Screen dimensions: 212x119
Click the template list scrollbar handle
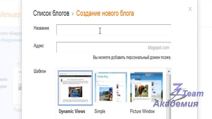(x=169, y=97)
